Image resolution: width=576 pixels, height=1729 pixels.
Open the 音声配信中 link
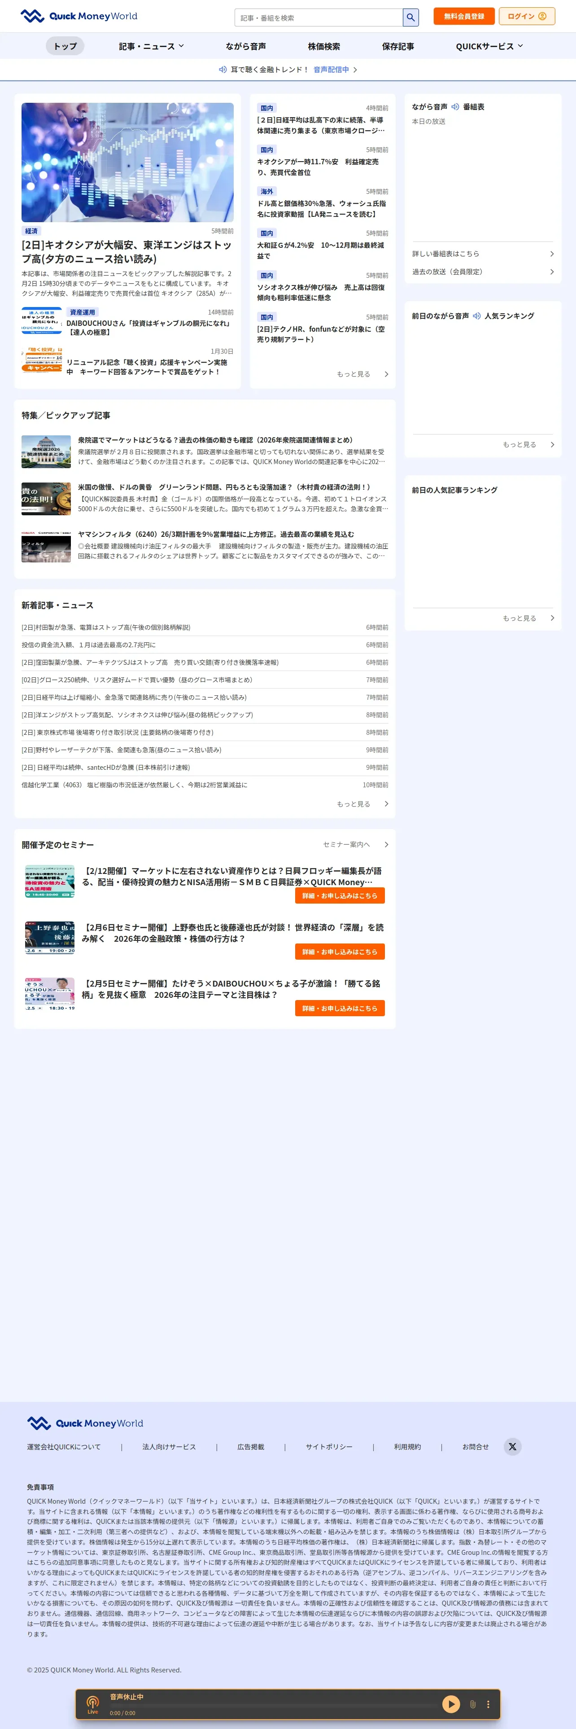[331, 70]
